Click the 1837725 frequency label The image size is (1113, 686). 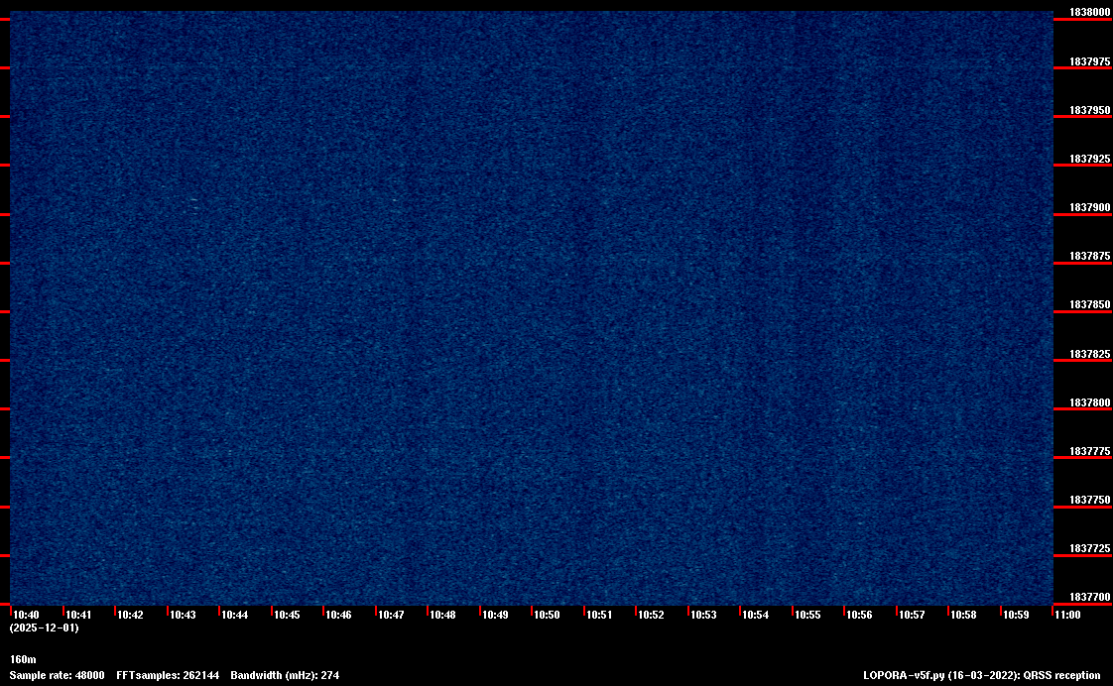click(1089, 549)
